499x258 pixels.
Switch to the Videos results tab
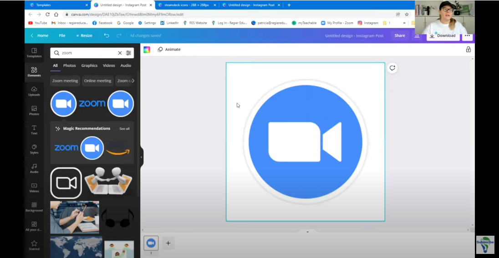pos(109,66)
